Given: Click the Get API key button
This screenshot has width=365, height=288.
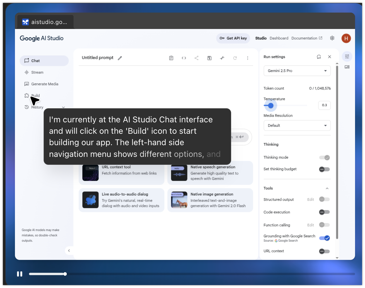Looking at the screenshot, I should pyautogui.click(x=233, y=38).
